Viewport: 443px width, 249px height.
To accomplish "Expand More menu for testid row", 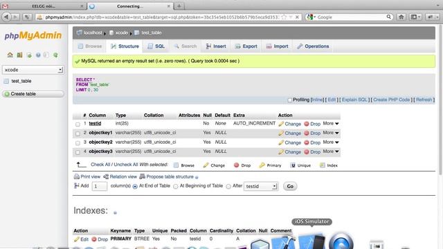I will [331, 123].
